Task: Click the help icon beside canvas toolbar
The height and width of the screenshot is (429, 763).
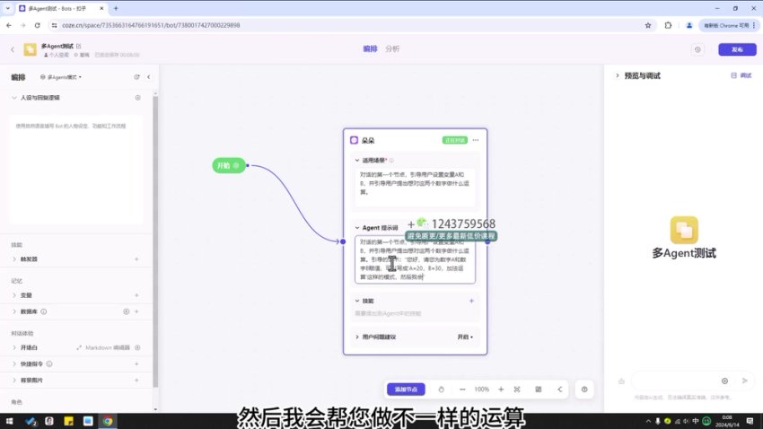Action: tap(584, 390)
